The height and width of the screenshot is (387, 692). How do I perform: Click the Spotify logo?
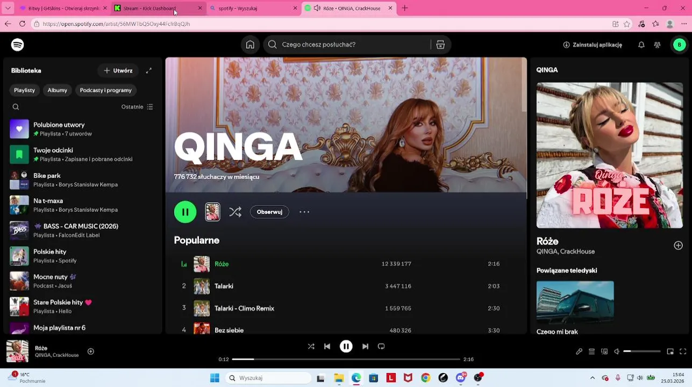(x=18, y=45)
